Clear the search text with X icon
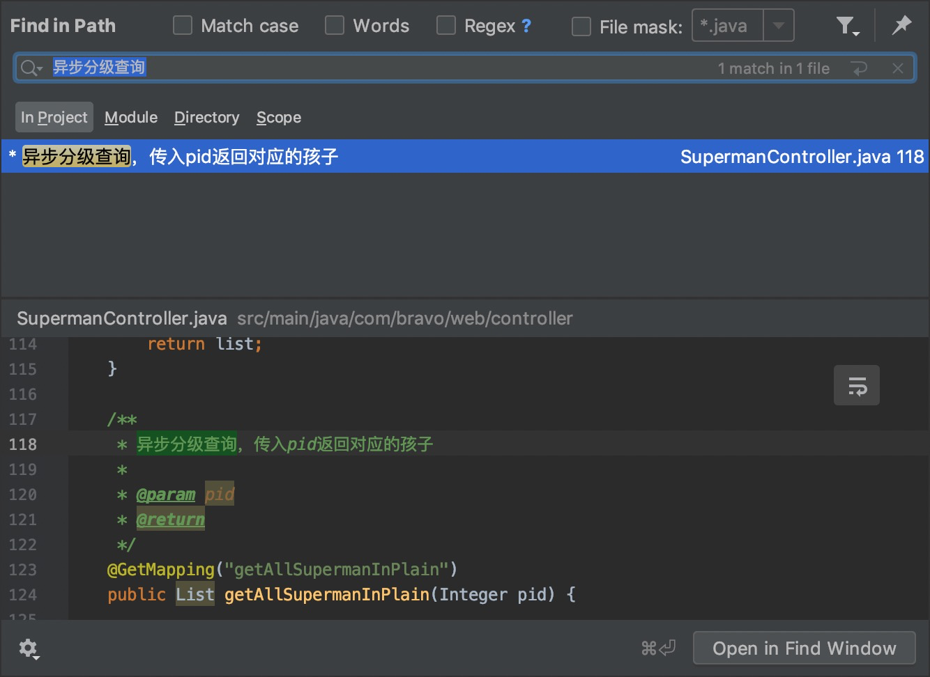930x677 pixels. coord(898,68)
